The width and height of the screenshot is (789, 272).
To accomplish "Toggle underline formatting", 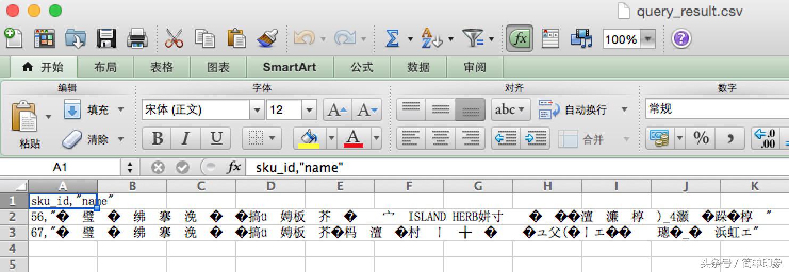I will pos(216,139).
